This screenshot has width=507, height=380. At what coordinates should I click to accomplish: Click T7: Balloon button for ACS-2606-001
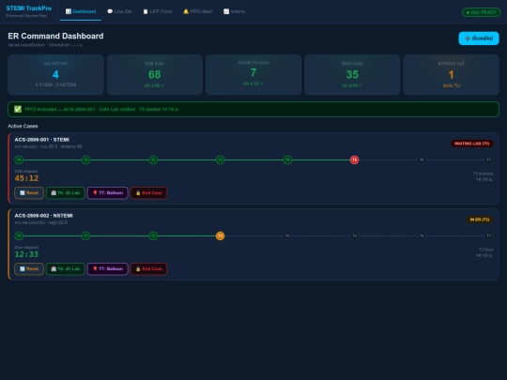click(108, 193)
